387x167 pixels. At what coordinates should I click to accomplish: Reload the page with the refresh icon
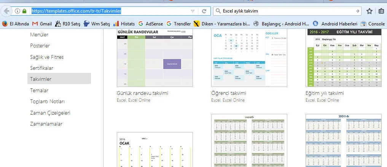click(204, 11)
